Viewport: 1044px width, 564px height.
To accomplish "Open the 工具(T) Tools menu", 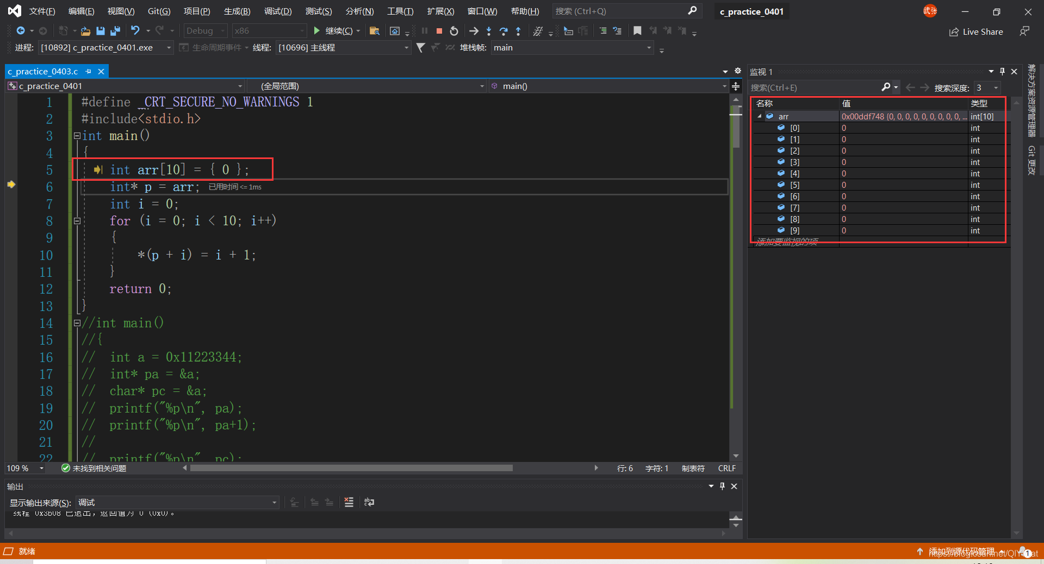I will 400,11.
